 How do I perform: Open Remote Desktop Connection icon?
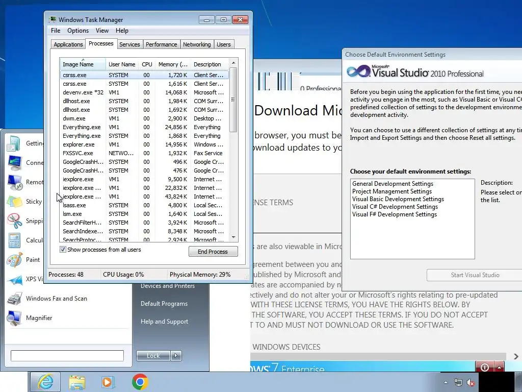[15, 182]
